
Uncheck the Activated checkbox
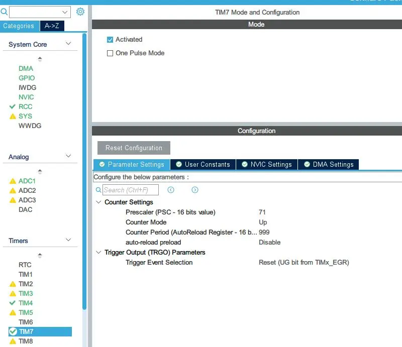click(110, 40)
